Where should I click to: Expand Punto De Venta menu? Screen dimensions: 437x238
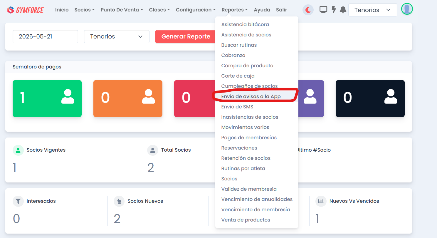pos(122,10)
